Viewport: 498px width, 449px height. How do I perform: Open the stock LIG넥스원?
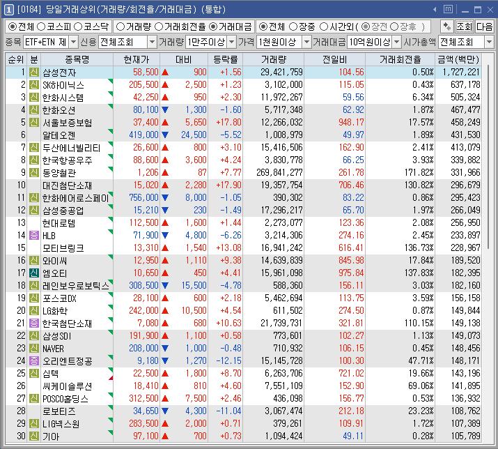61,424
